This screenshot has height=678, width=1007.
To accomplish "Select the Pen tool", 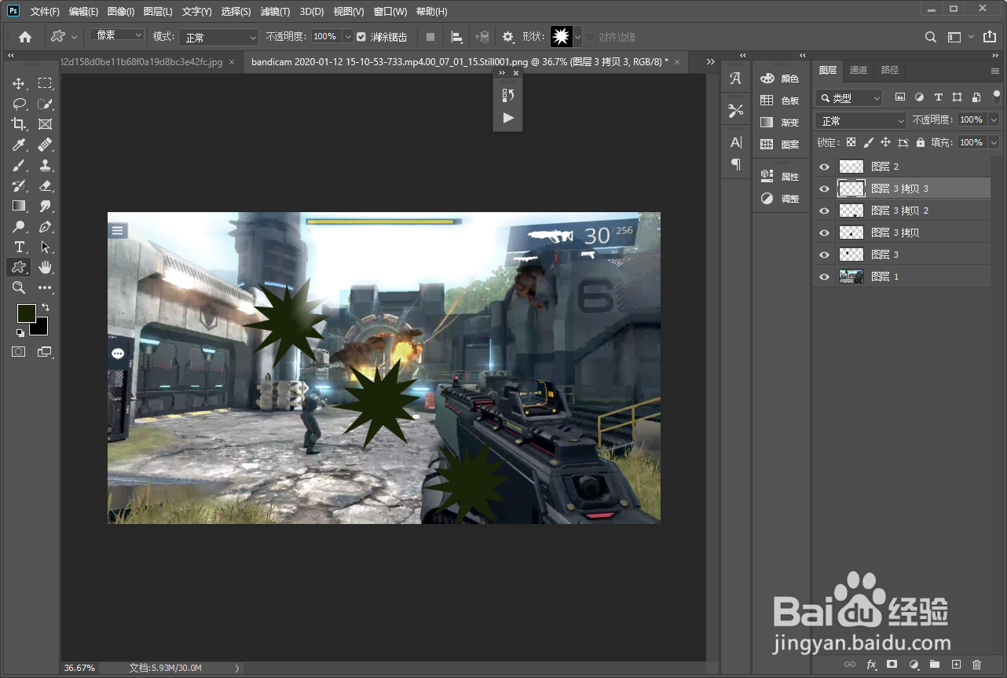I will [x=45, y=226].
